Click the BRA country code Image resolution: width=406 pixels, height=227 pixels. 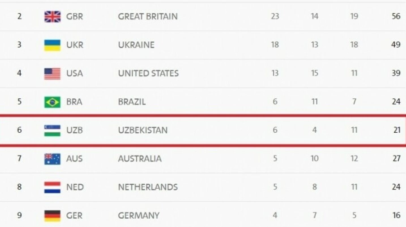[74, 102]
